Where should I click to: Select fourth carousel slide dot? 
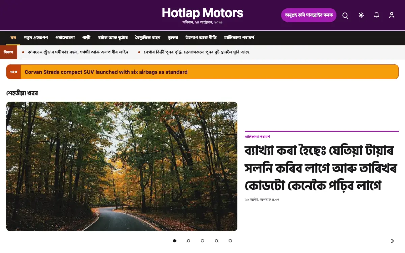click(216, 241)
